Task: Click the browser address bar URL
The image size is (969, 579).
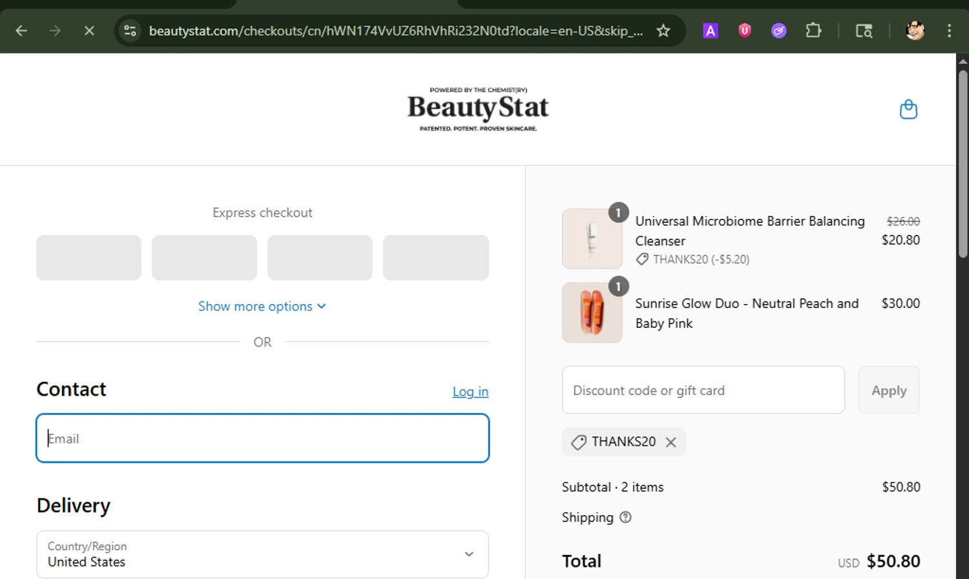Action: (395, 30)
